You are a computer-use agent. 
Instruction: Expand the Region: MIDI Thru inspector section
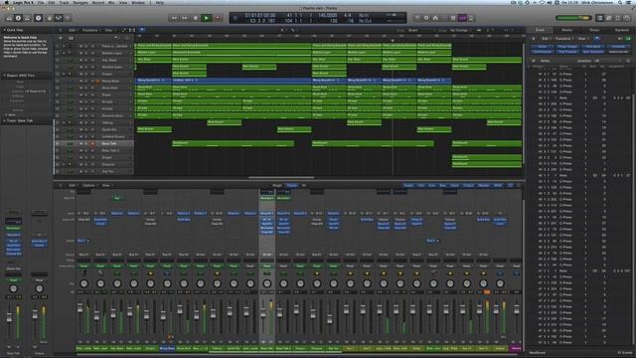4,76
